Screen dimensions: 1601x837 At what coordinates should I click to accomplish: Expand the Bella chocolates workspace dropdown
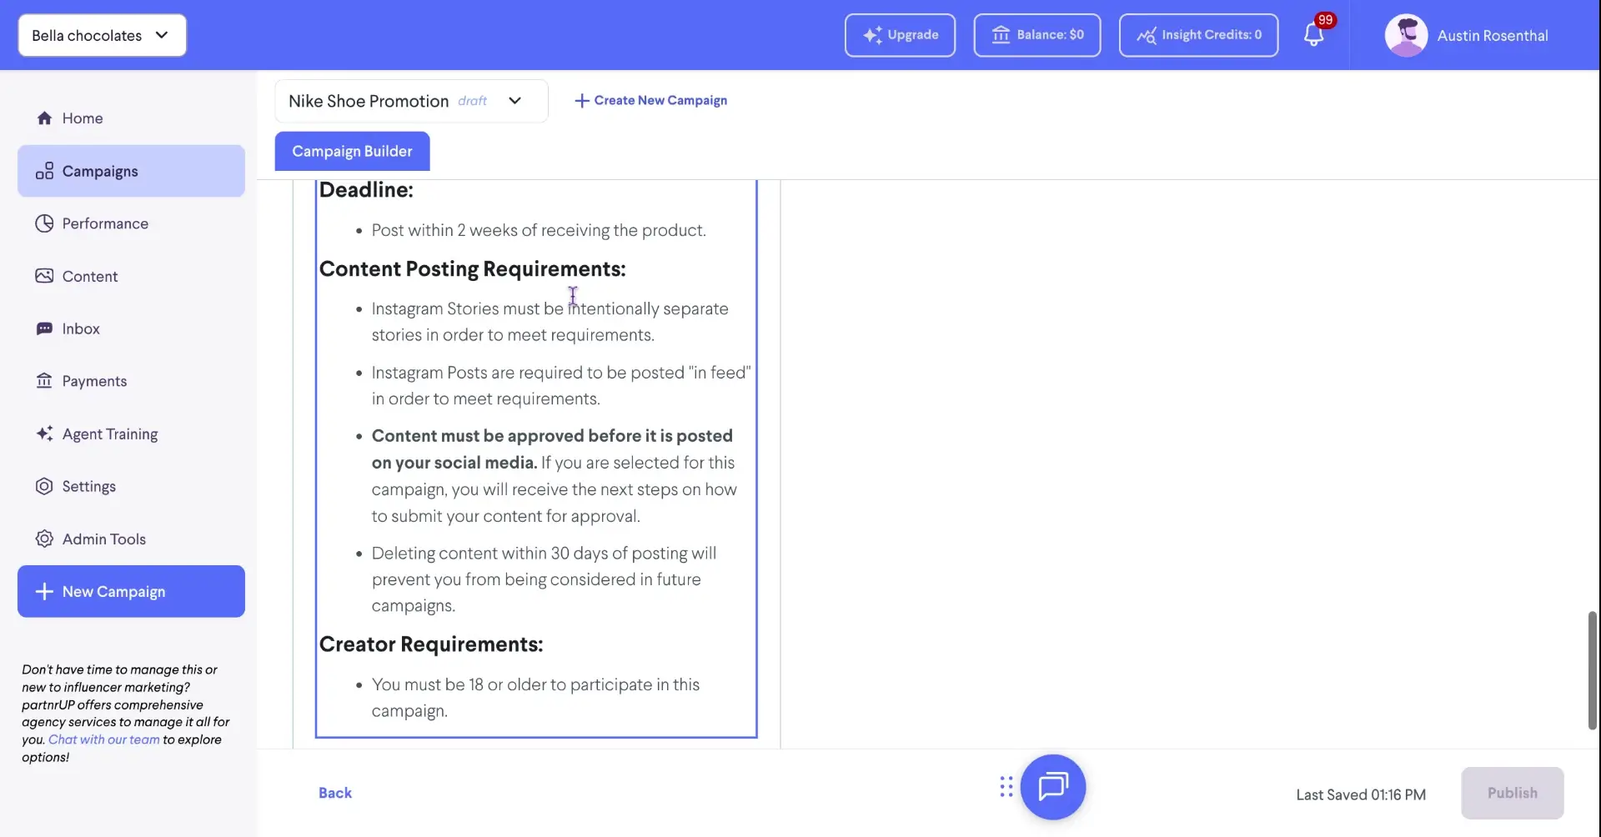[x=102, y=35]
